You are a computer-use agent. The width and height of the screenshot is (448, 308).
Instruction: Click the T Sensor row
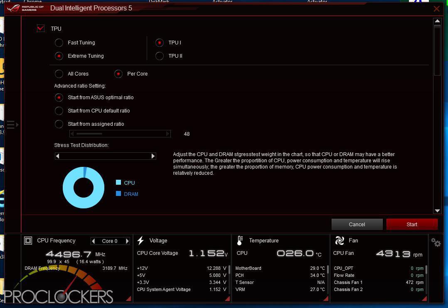[280, 282]
